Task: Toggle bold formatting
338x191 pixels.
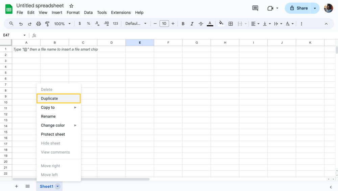Action: pyautogui.click(x=183, y=24)
